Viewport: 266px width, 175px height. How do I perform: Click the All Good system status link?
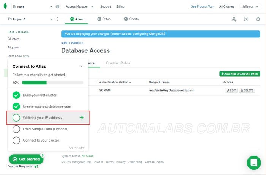(x=87, y=156)
